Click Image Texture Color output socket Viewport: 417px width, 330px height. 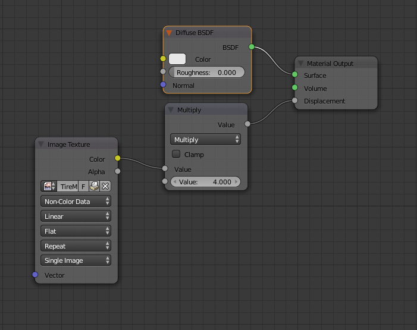click(118, 158)
